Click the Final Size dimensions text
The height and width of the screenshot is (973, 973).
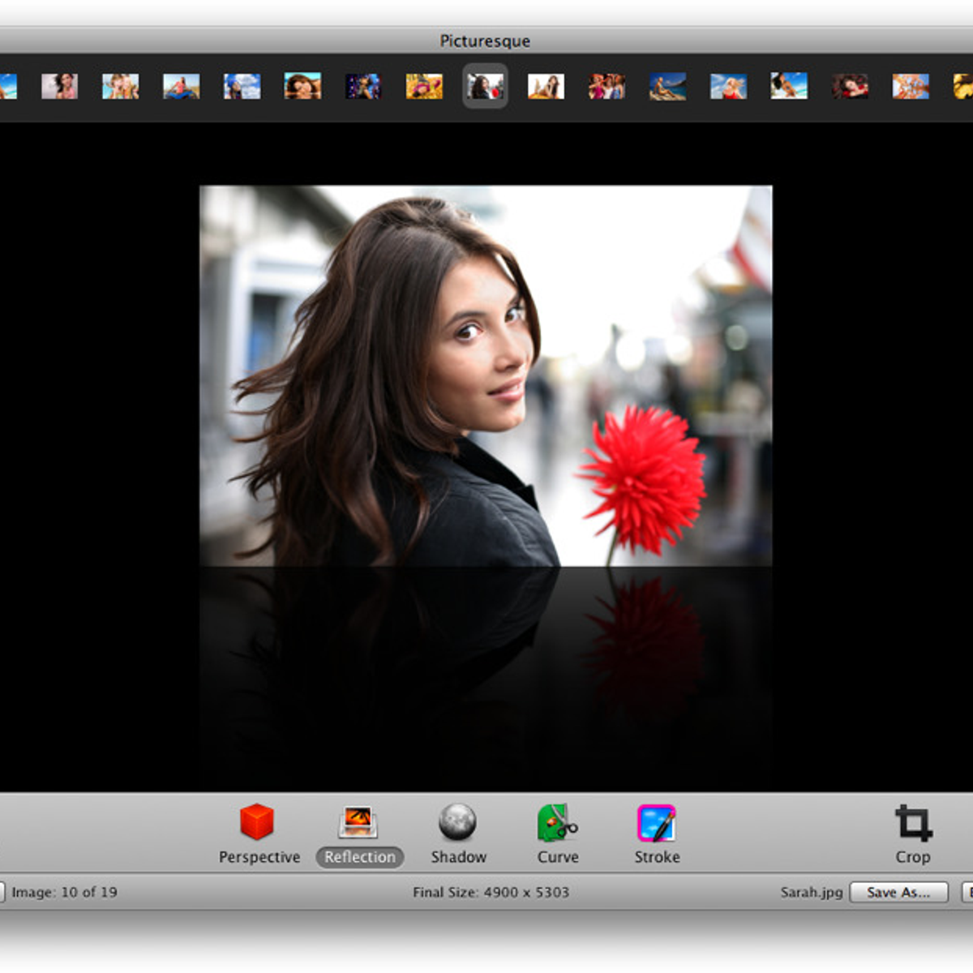tap(491, 892)
